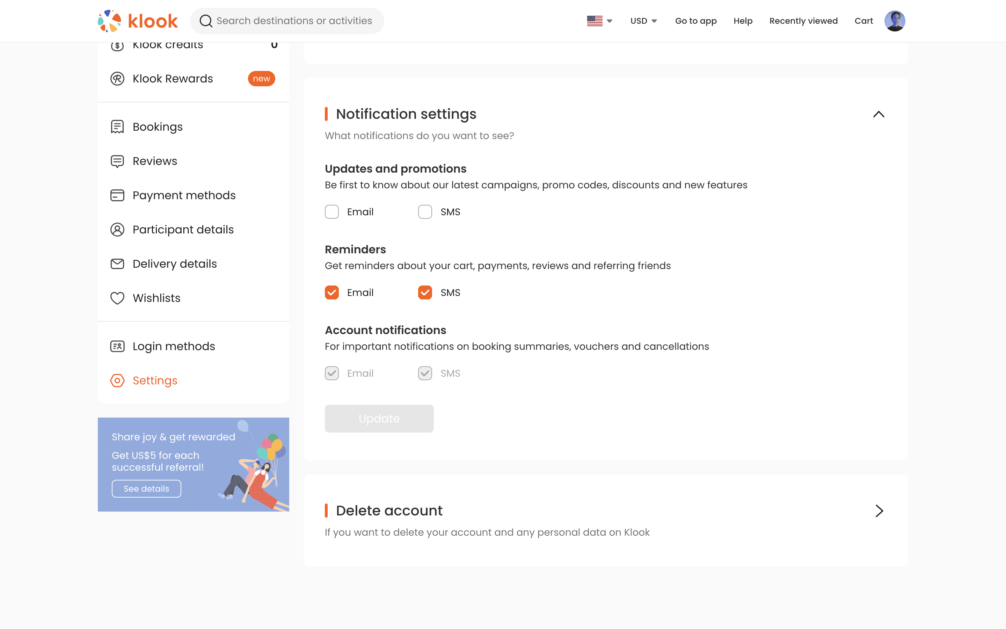Open the user profile avatar
Screen dimensions: 1006x629
pyautogui.click(x=894, y=21)
